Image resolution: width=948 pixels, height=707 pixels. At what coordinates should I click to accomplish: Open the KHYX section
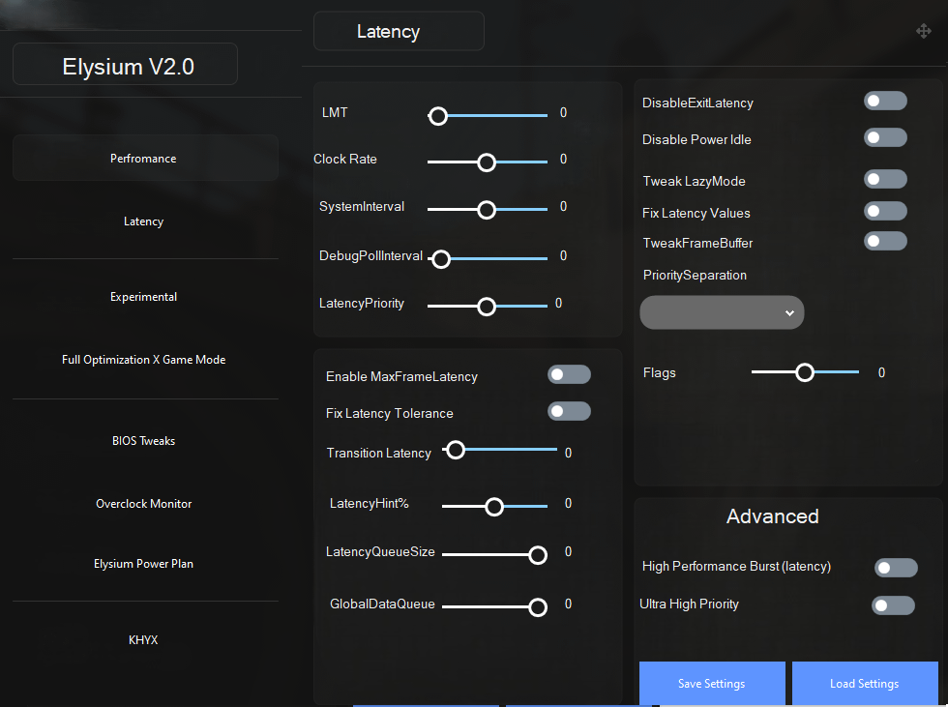point(143,639)
